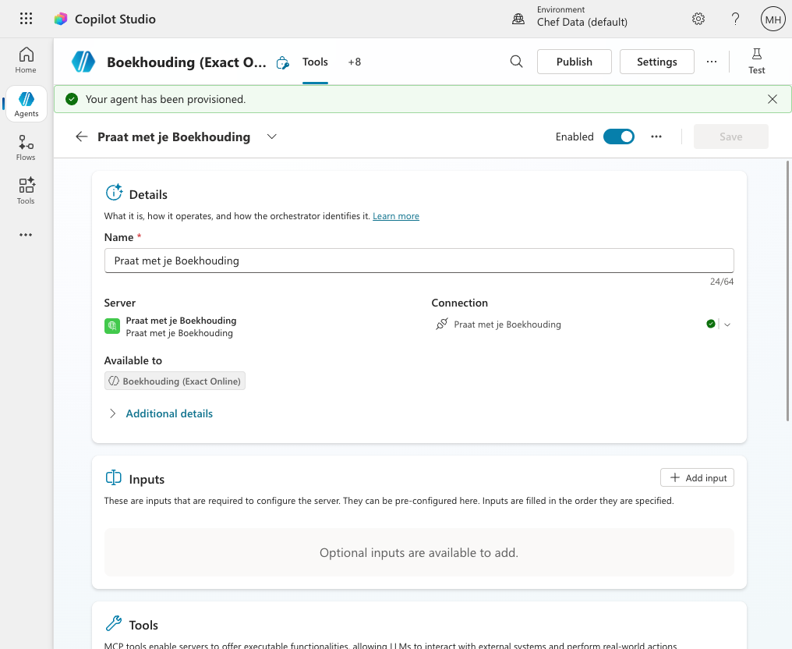Click the Chef Data (default) environment text
This screenshot has height=649, width=792.
582,23
